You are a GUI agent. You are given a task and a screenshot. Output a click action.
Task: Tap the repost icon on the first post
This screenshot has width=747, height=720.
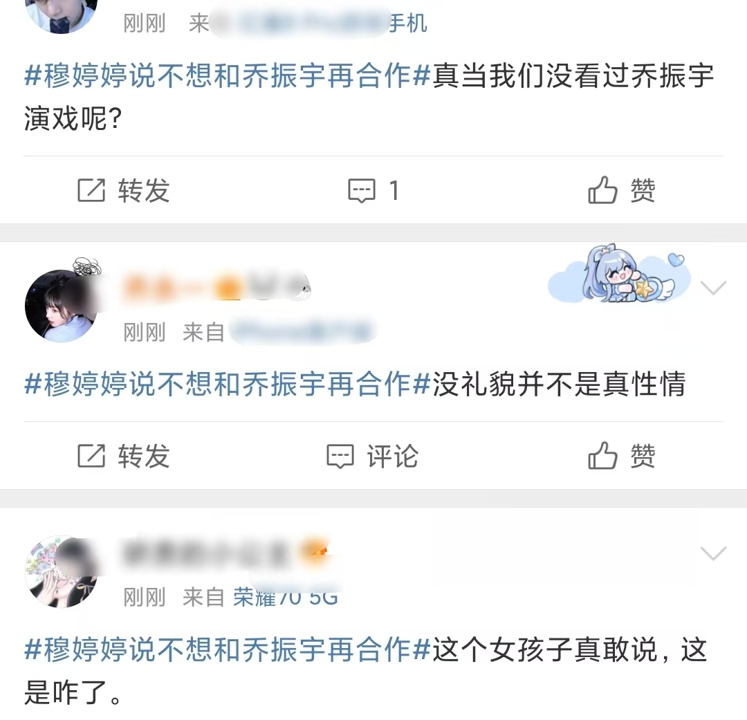91,191
